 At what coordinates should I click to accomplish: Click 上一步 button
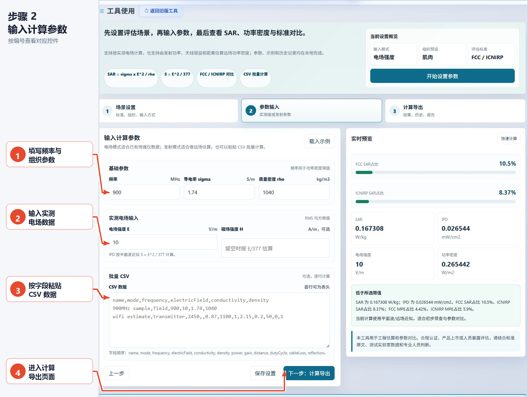point(116,373)
